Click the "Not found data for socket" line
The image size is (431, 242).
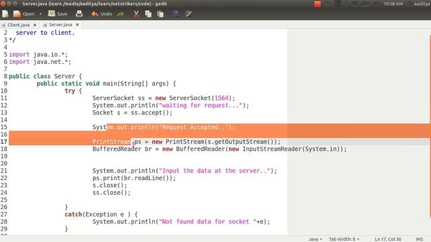[x=181, y=222]
